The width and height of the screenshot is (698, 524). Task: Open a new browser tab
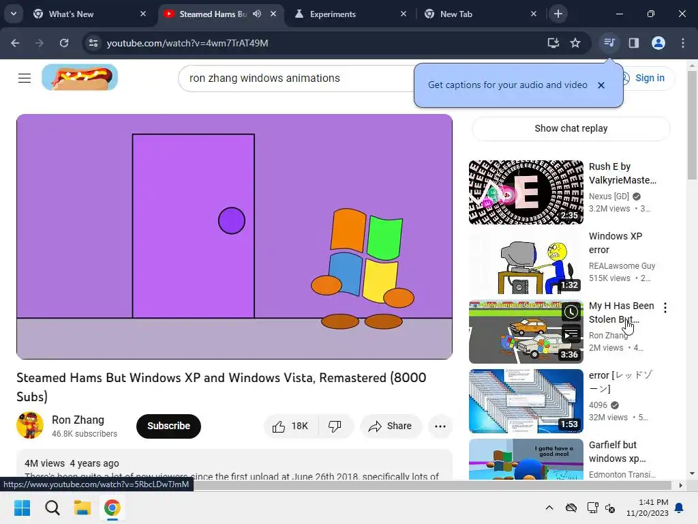(x=558, y=14)
